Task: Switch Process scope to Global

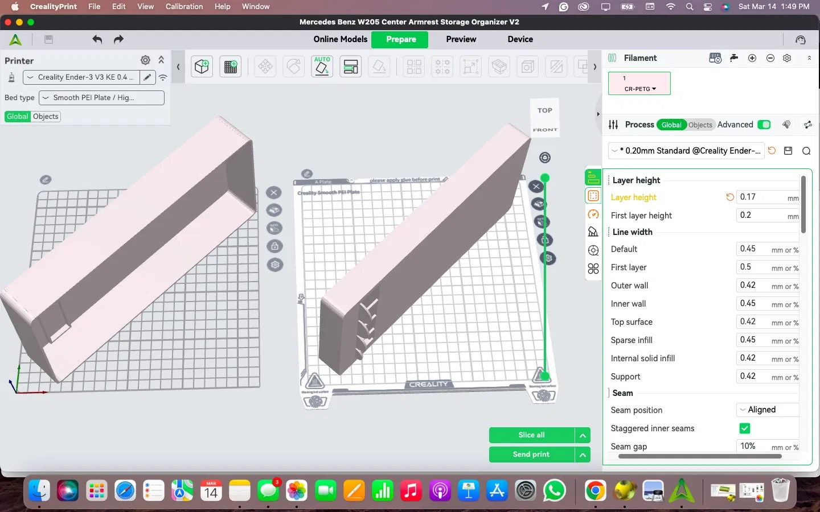Action: [x=671, y=125]
